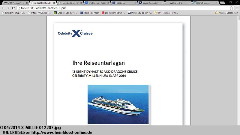Maximize the Chrome window
240x135 pixels.
click(230, 2)
